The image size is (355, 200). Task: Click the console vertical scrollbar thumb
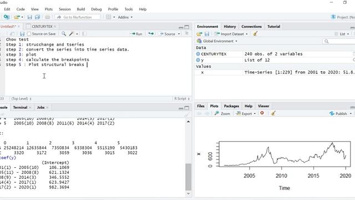pyautogui.click(x=189, y=177)
